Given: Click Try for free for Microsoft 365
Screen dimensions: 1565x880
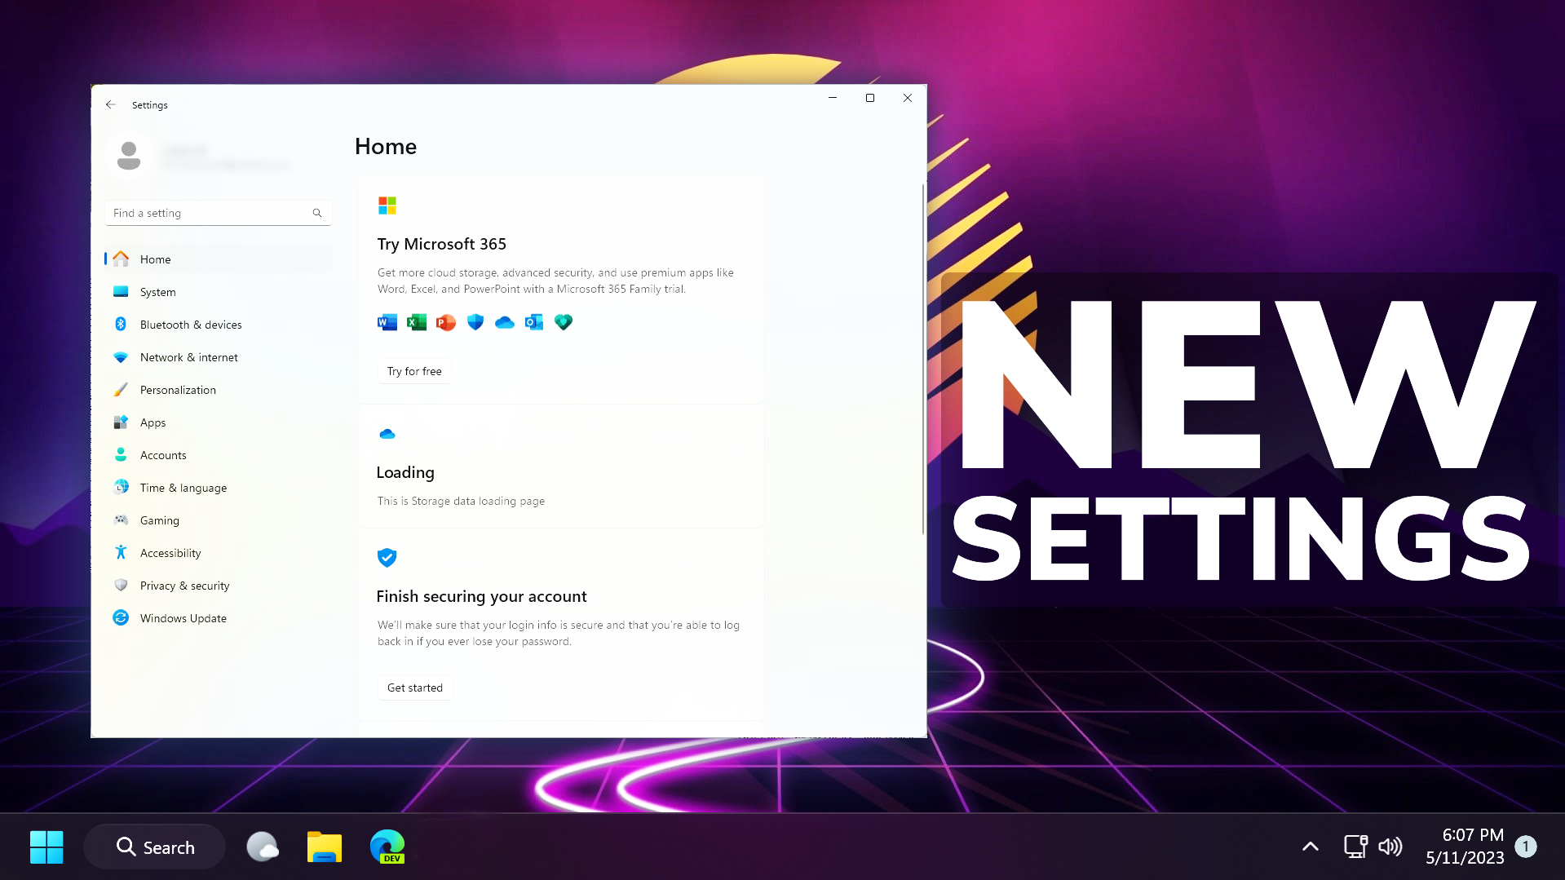Looking at the screenshot, I should point(413,370).
